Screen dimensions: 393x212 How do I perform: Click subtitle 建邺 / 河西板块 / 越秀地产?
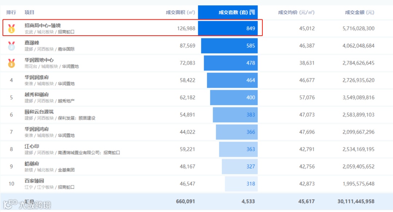(x=49, y=101)
